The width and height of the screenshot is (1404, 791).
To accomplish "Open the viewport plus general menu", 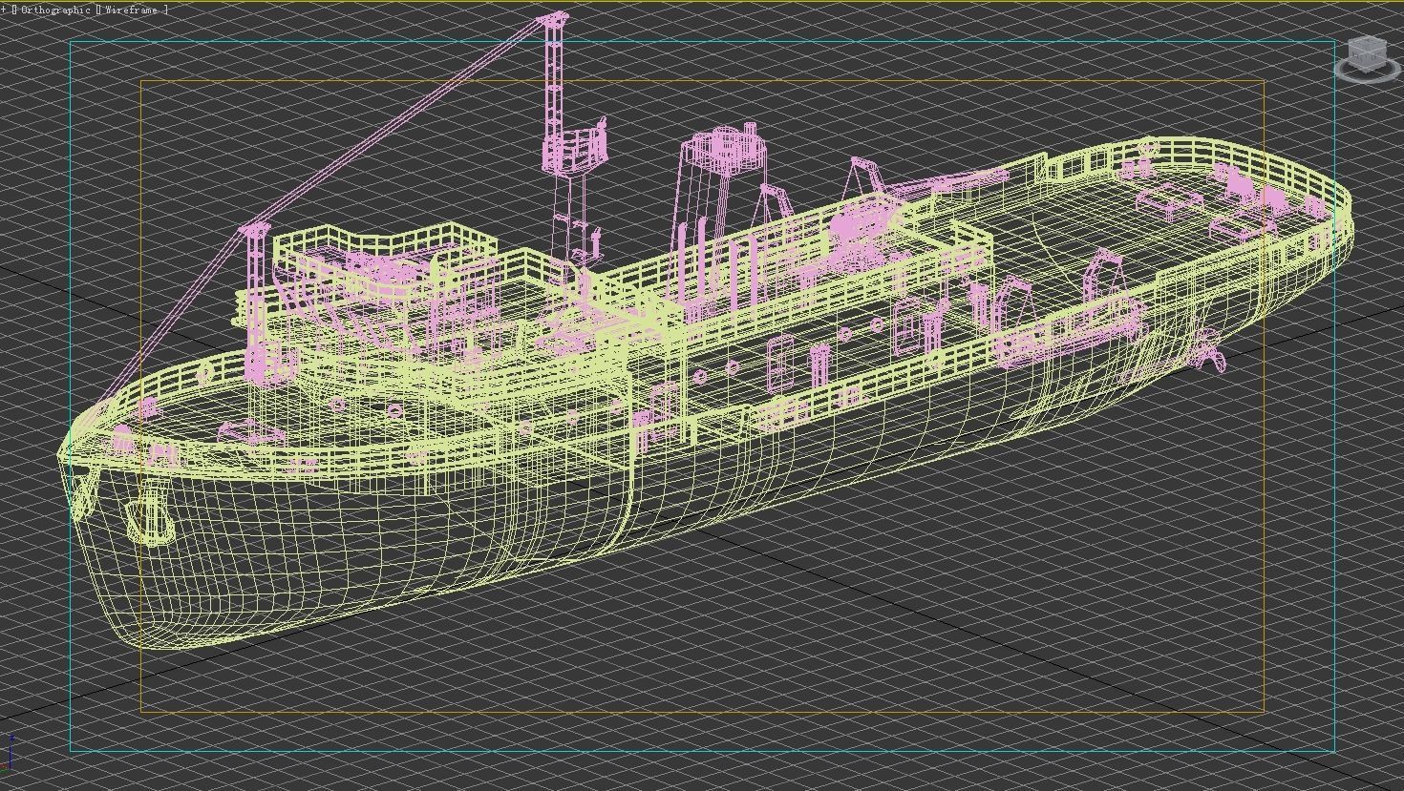I will (x=5, y=10).
